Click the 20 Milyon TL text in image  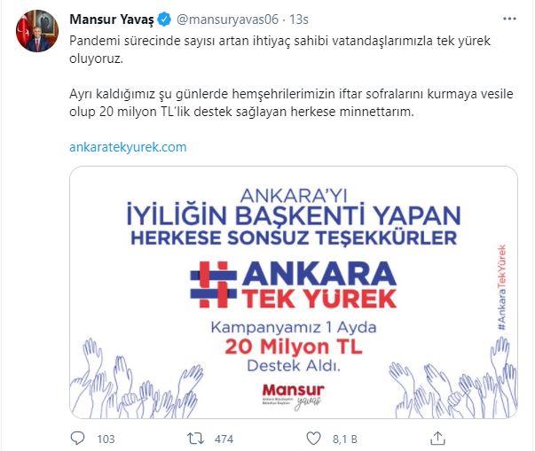pyautogui.click(x=294, y=346)
